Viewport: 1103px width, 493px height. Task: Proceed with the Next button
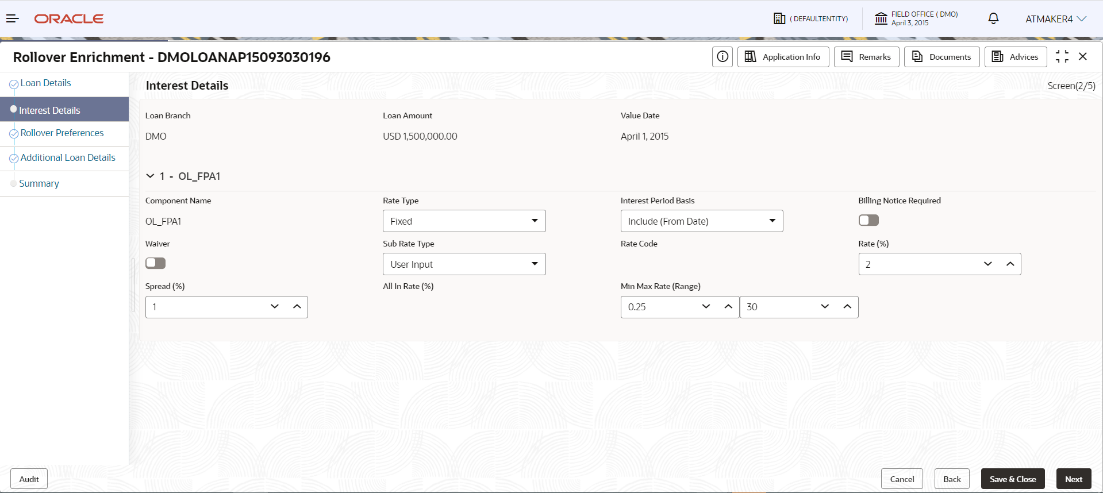tap(1074, 479)
